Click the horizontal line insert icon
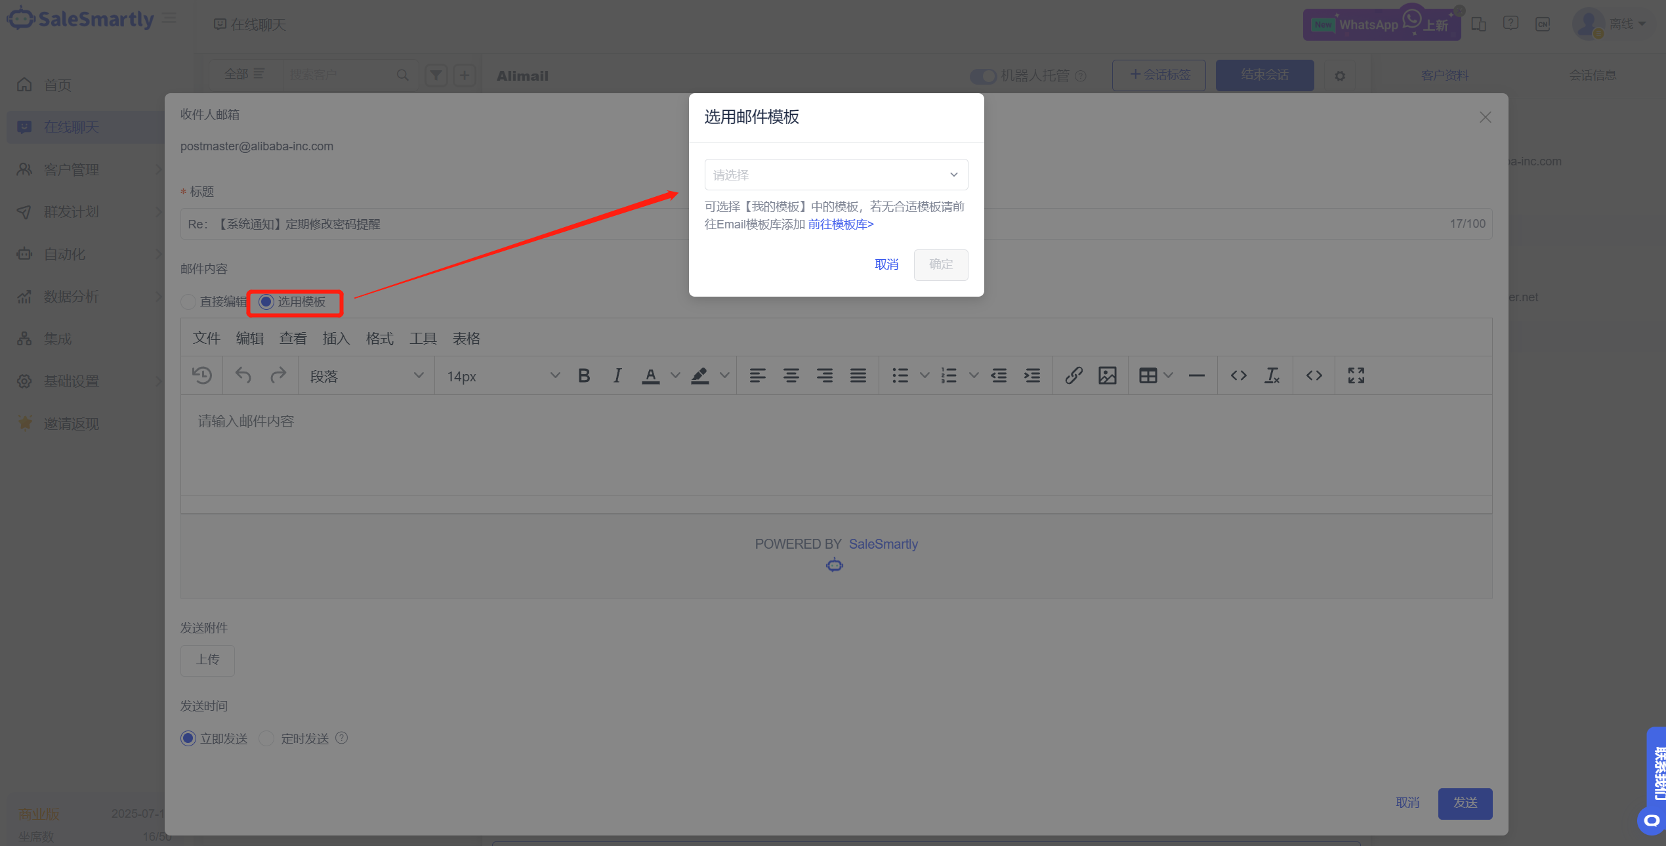Viewport: 1666px width, 846px height. pos(1196,376)
